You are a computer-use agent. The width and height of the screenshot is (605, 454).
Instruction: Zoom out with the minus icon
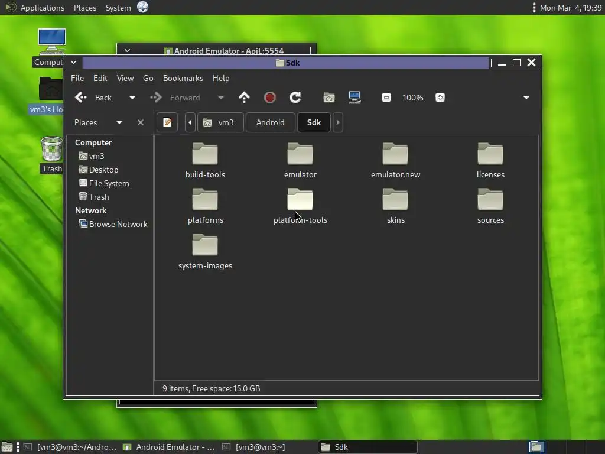[x=386, y=98]
